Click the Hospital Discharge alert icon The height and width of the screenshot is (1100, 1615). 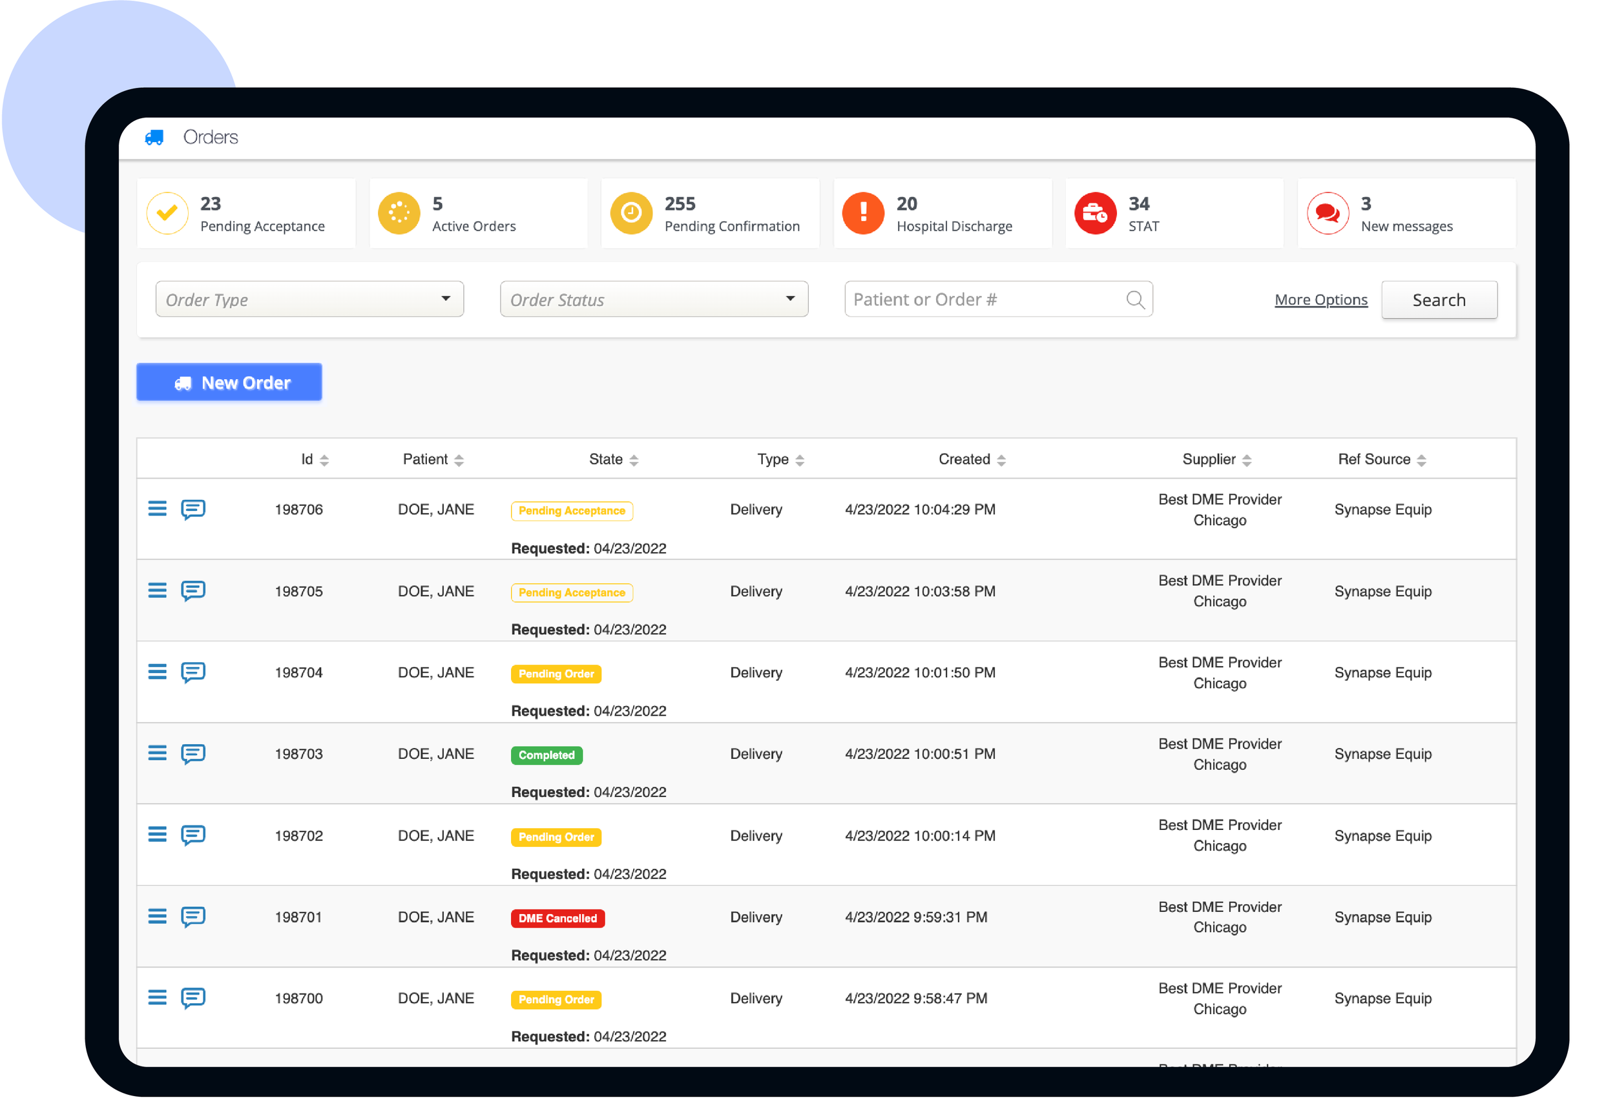(x=863, y=213)
